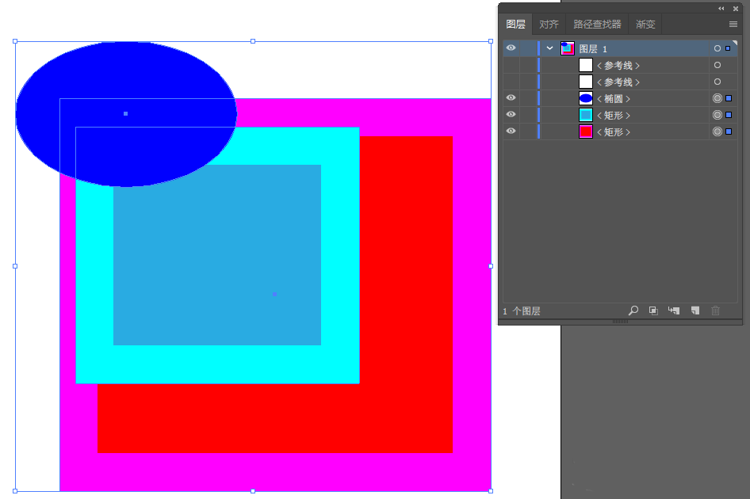Hide the red 矩形 layer item

click(x=511, y=131)
